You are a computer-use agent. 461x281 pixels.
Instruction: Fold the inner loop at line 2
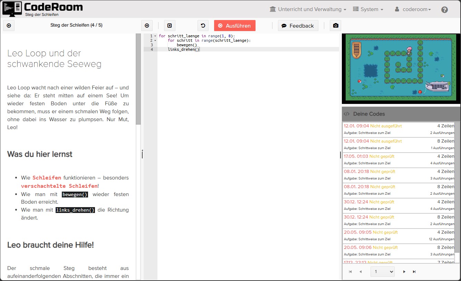point(155,40)
